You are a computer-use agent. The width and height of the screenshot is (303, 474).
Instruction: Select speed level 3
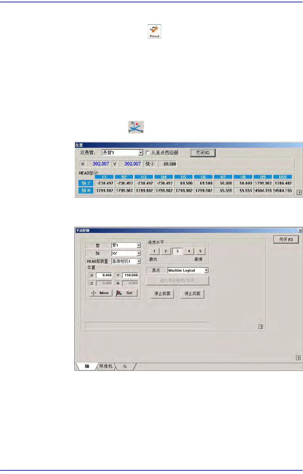pyautogui.click(x=177, y=251)
